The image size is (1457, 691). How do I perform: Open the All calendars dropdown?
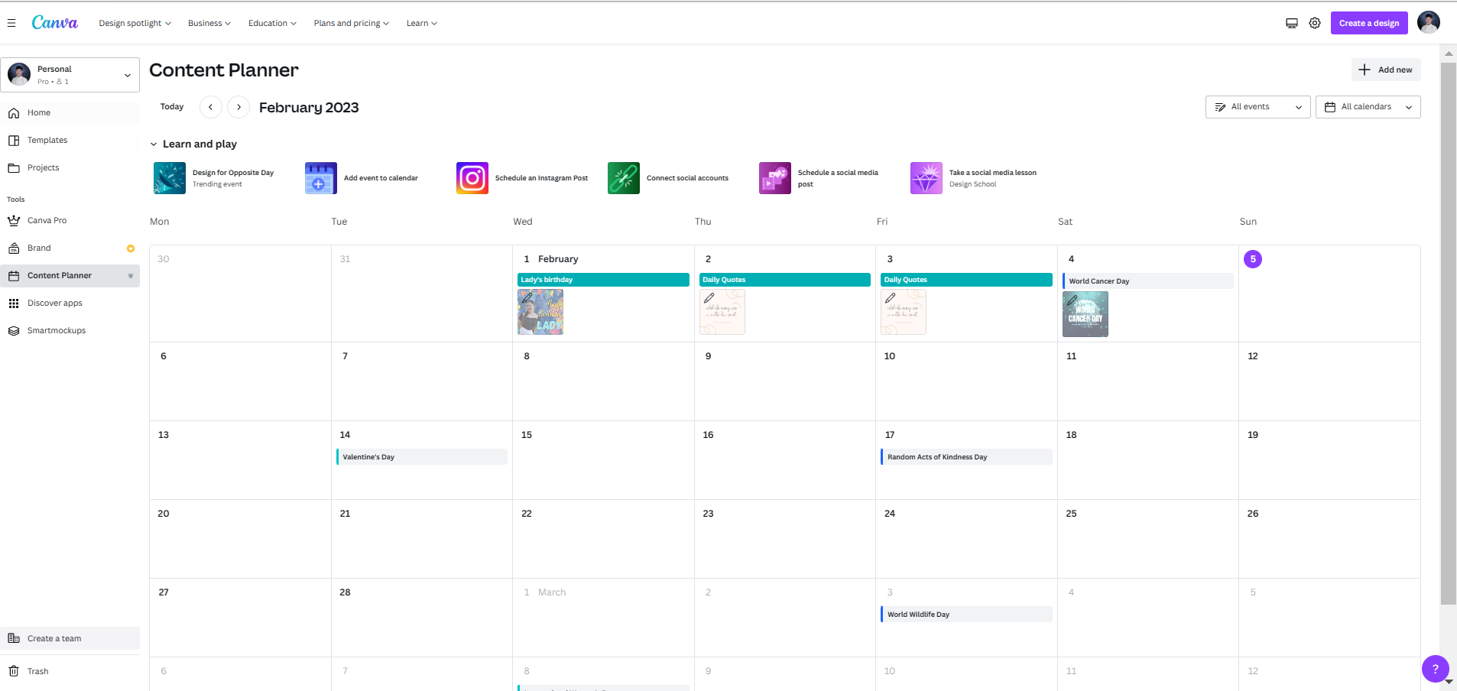[x=1368, y=107]
